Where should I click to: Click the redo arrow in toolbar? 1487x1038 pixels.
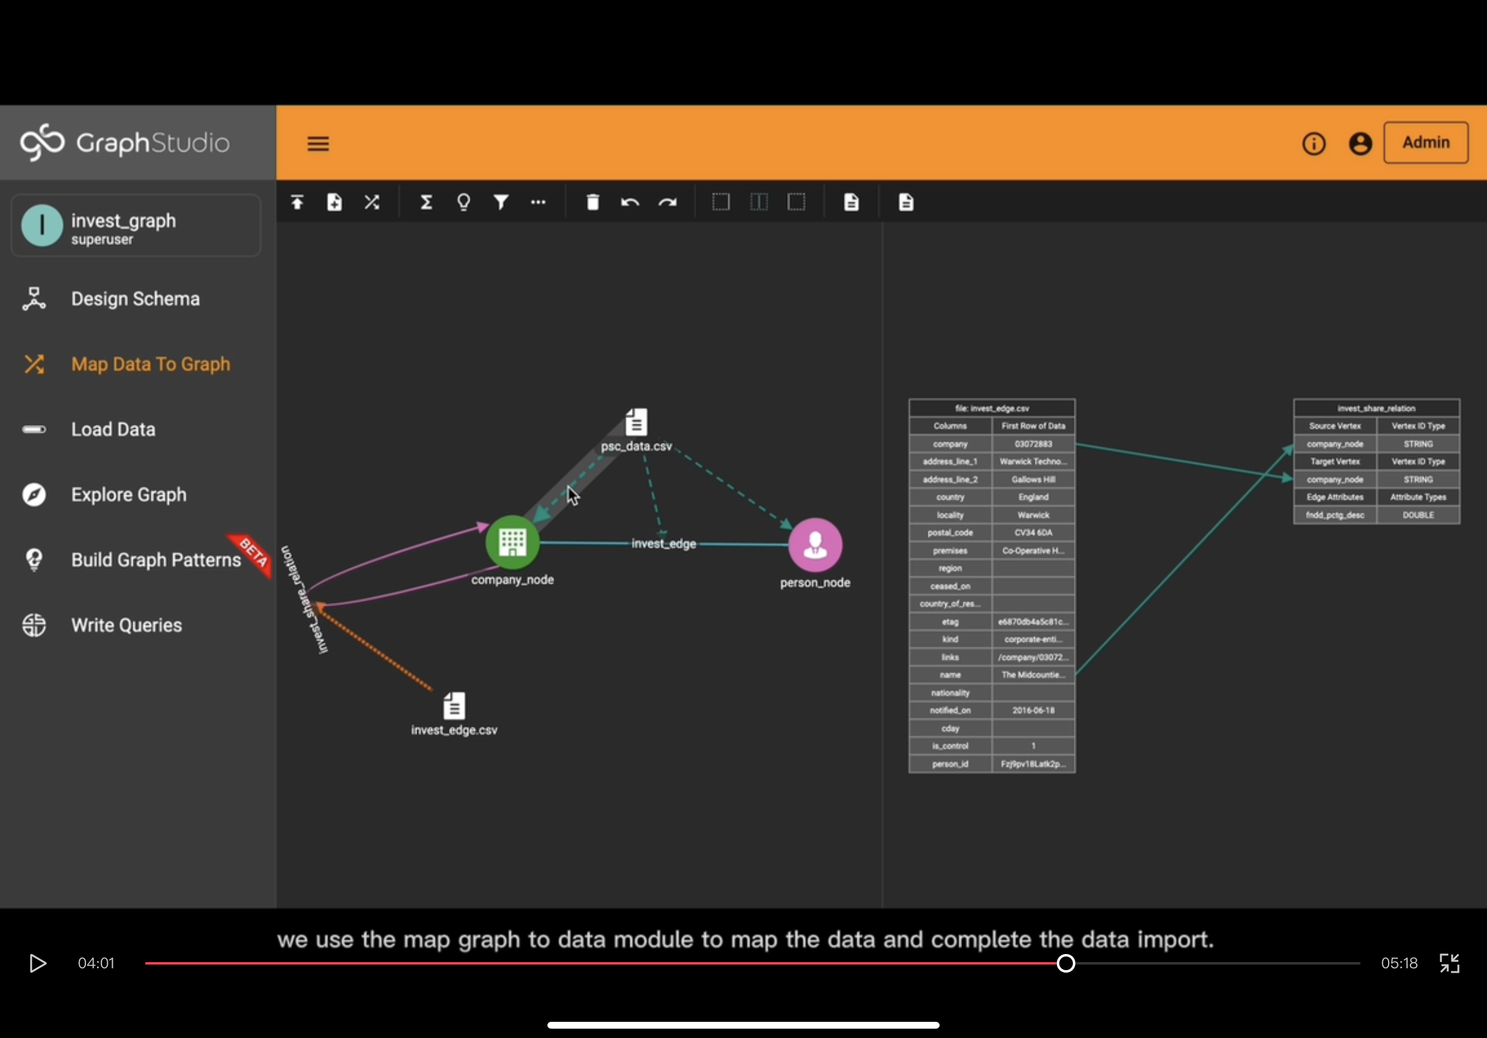click(x=667, y=202)
